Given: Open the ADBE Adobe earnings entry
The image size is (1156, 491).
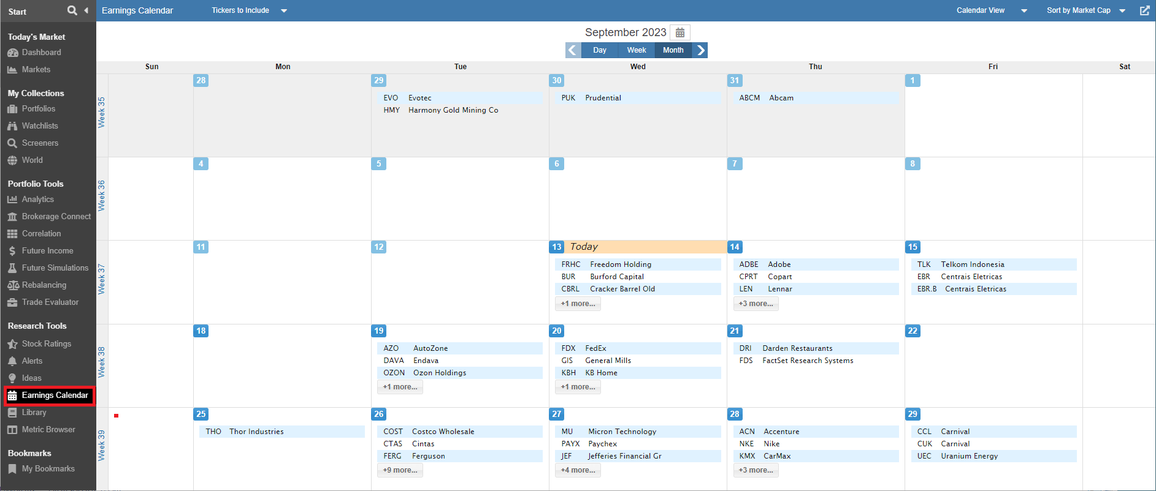Looking at the screenshot, I should coord(816,264).
